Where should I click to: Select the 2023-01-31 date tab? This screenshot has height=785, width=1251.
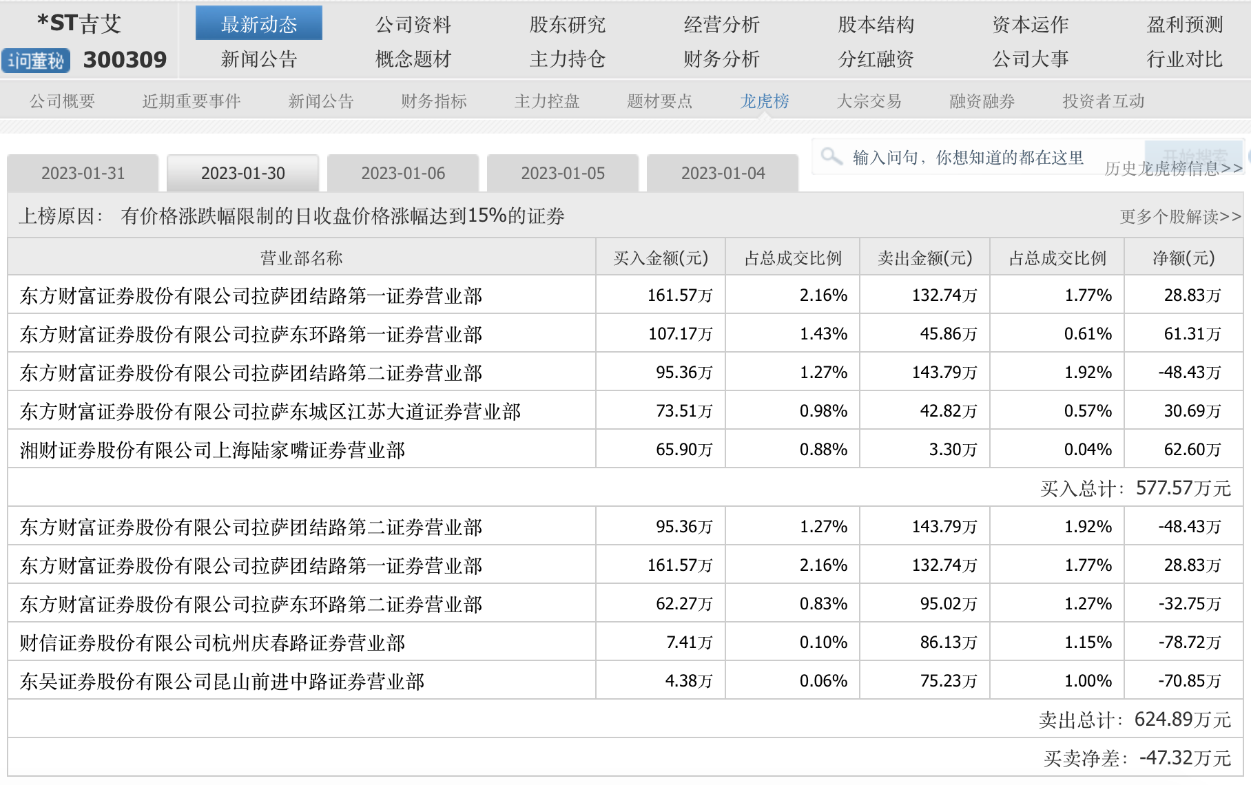pyautogui.click(x=83, y=173)
